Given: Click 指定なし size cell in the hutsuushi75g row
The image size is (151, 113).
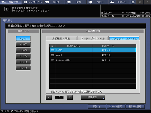Looking at the screenshot, I should click(106, 61).
